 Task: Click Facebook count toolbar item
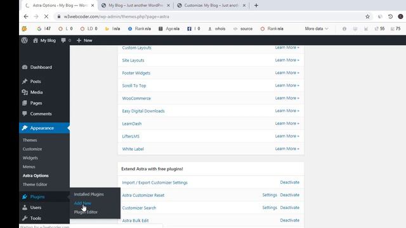tap(193, 28)
